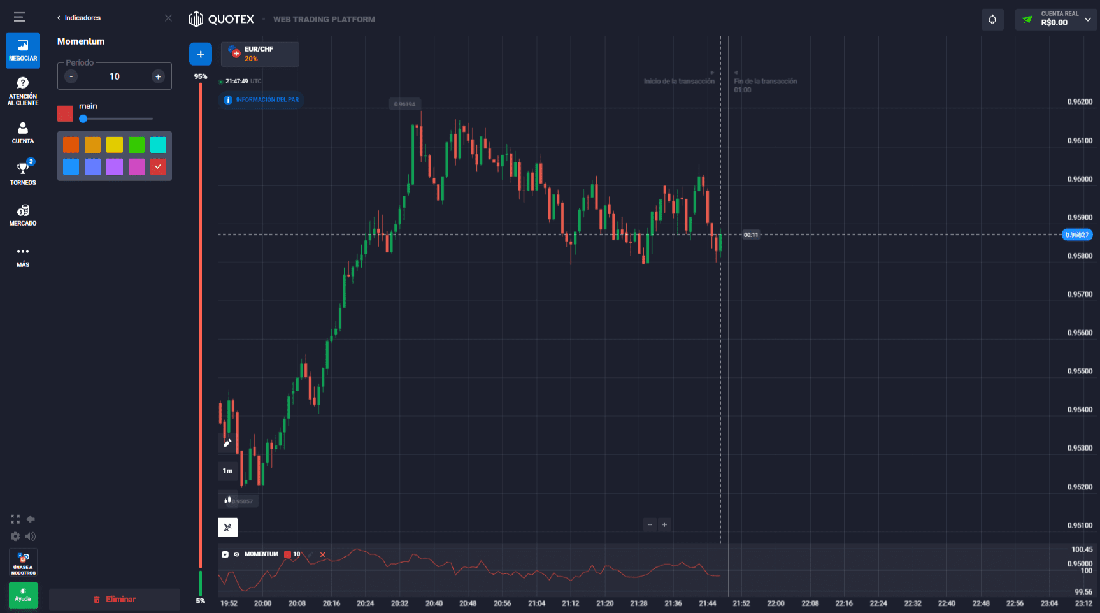Viewport: 1100px width, 613px height.
Task: Select the drawing pencil tool on chart
Action: pos(227,442)
